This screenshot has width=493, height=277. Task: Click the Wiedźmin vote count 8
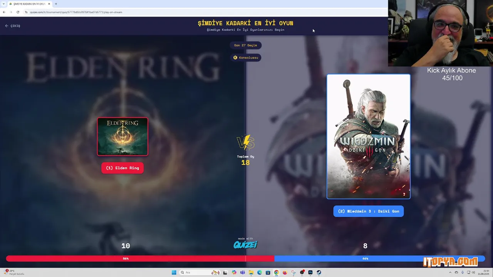pos(365,246)
